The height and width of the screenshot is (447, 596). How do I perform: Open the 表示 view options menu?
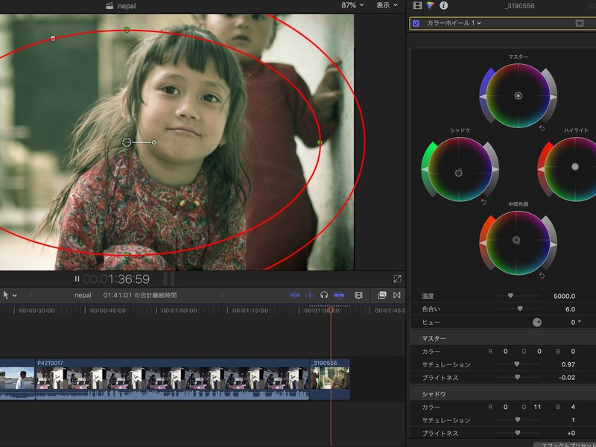(386, 5)
